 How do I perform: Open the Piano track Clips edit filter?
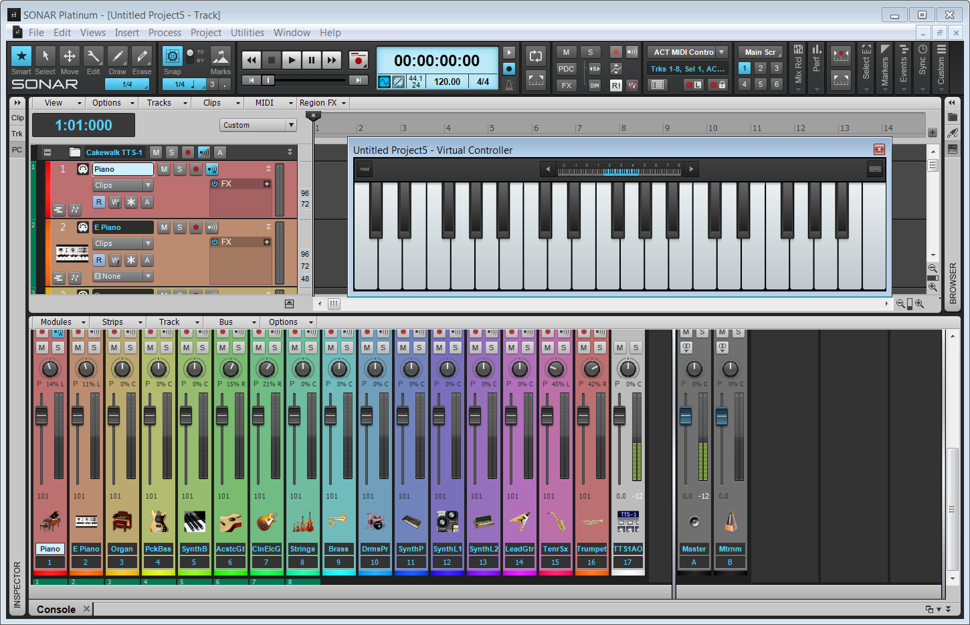coord(123,185)
